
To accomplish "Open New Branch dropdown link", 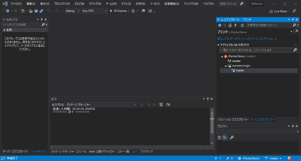I will tap(227, 39).
